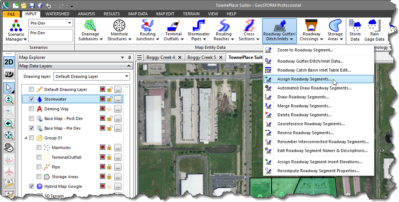Click the Manhole Structures ribbon icon

coord(119,31)
